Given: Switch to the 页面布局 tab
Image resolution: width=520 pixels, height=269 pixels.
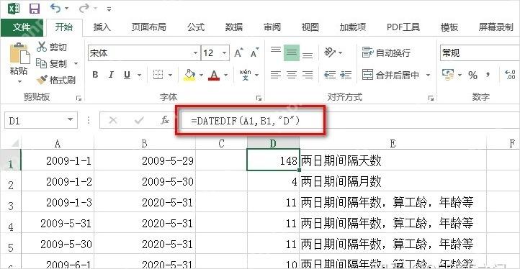Looking at the screenshot, I should [149, 27].
